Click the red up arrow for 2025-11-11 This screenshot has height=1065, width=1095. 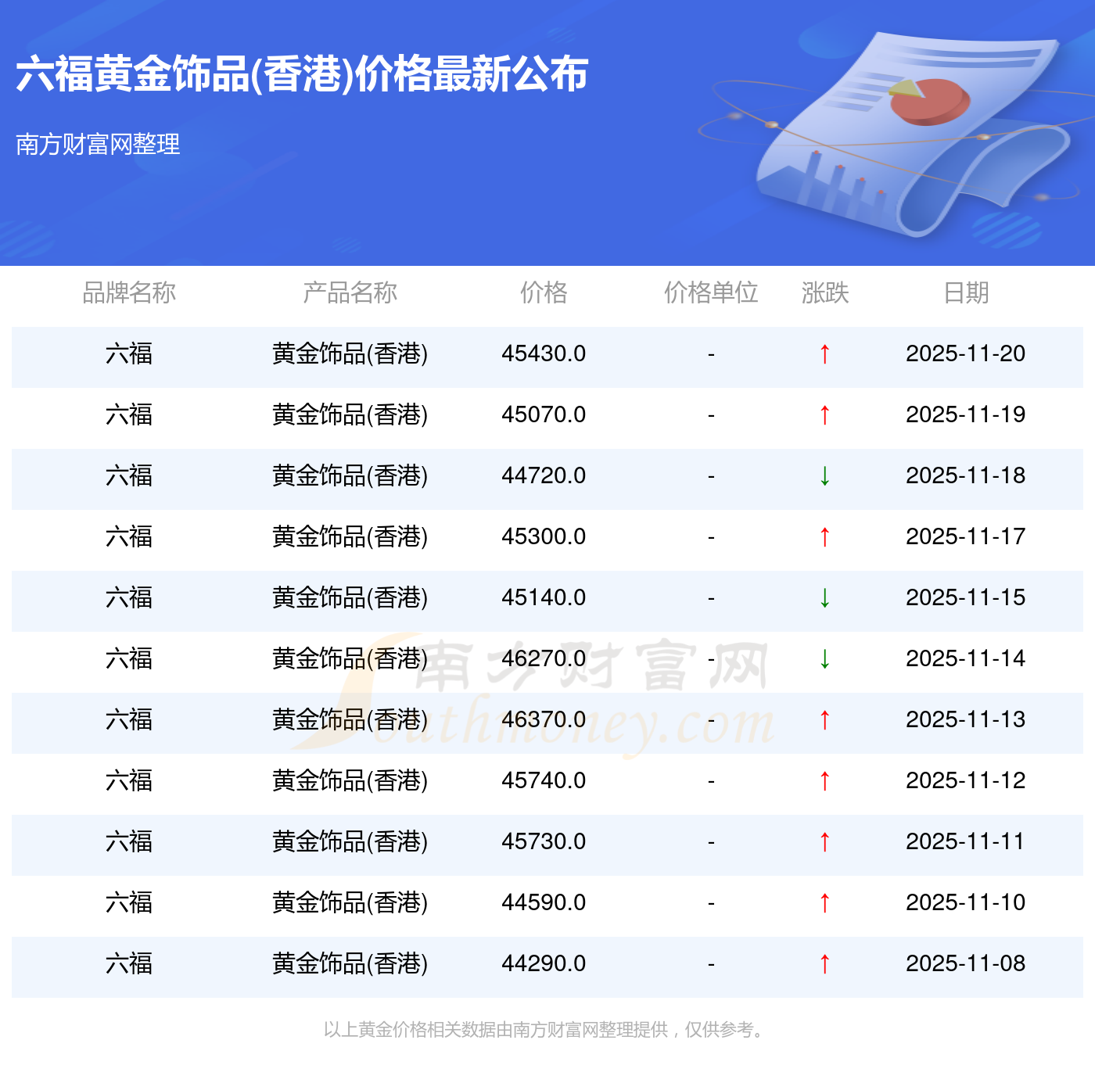coord(824,842)
